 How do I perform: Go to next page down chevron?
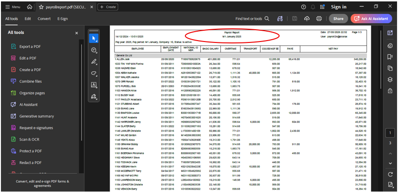[x=390, y=163]
